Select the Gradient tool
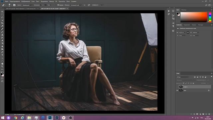This screenshot has height=120, width=213. click(x=2, y=43)
